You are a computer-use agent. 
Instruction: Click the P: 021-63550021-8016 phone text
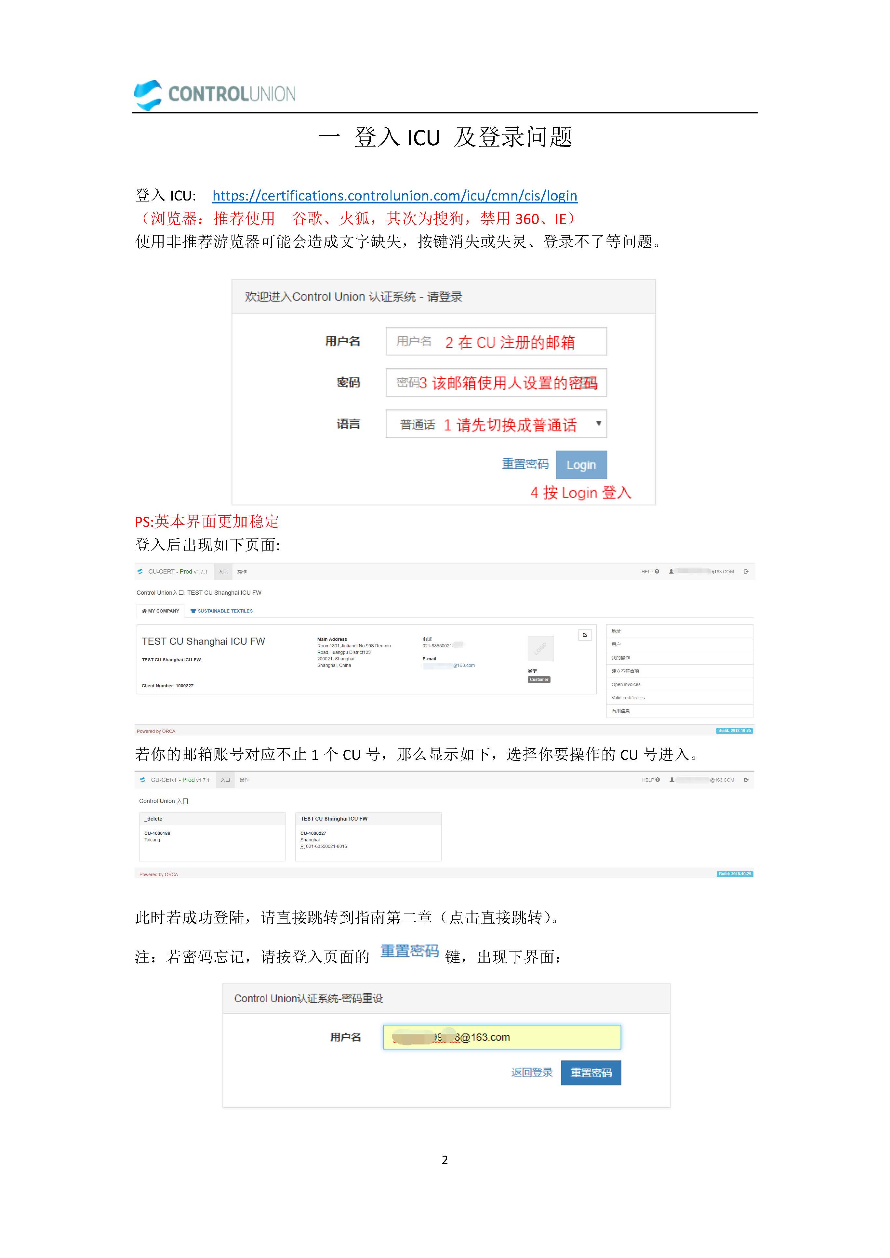[x=324, y=847]
